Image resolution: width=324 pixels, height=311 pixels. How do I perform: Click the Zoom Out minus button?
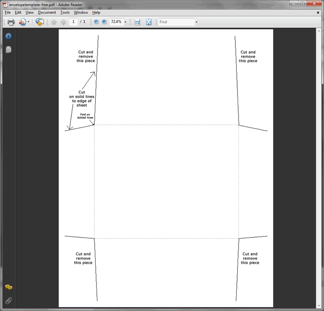(96, 22)
